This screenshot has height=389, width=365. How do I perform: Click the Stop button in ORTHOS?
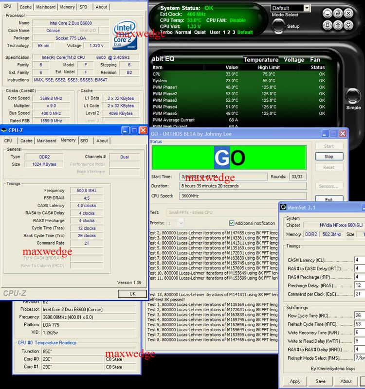click(x=329, y=157)
